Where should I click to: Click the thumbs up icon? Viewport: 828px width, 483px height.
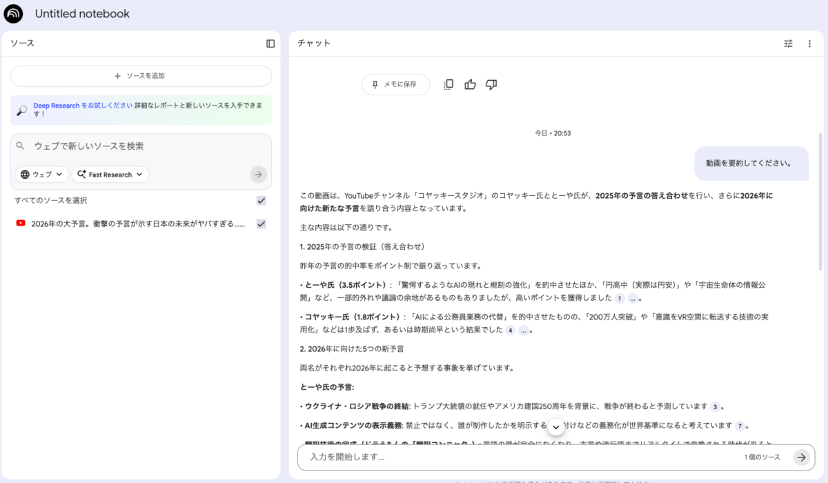point(471,84)
